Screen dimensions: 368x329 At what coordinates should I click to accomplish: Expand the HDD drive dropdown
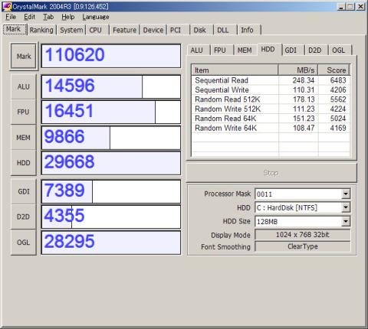(346, 208)
